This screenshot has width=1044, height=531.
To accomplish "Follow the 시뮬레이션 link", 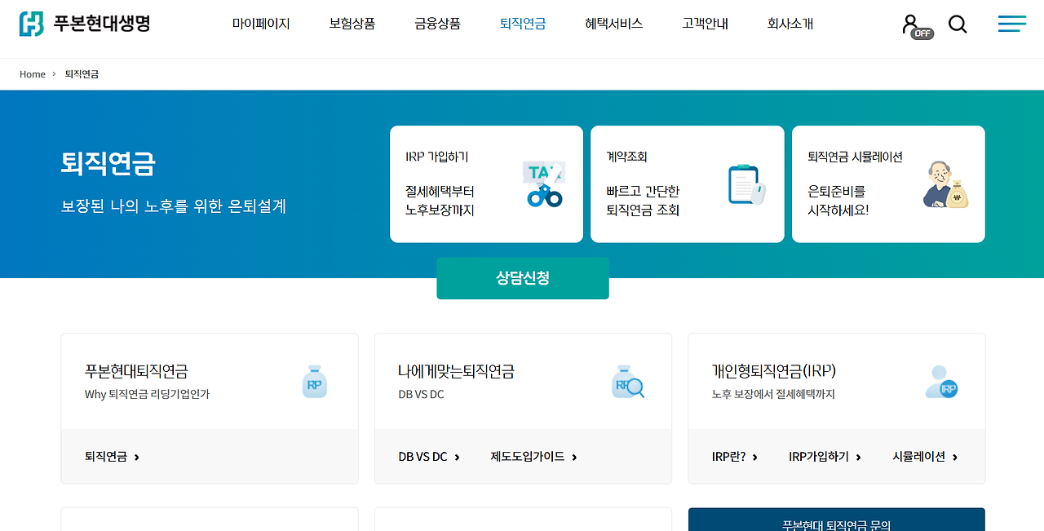I will 925,457.
